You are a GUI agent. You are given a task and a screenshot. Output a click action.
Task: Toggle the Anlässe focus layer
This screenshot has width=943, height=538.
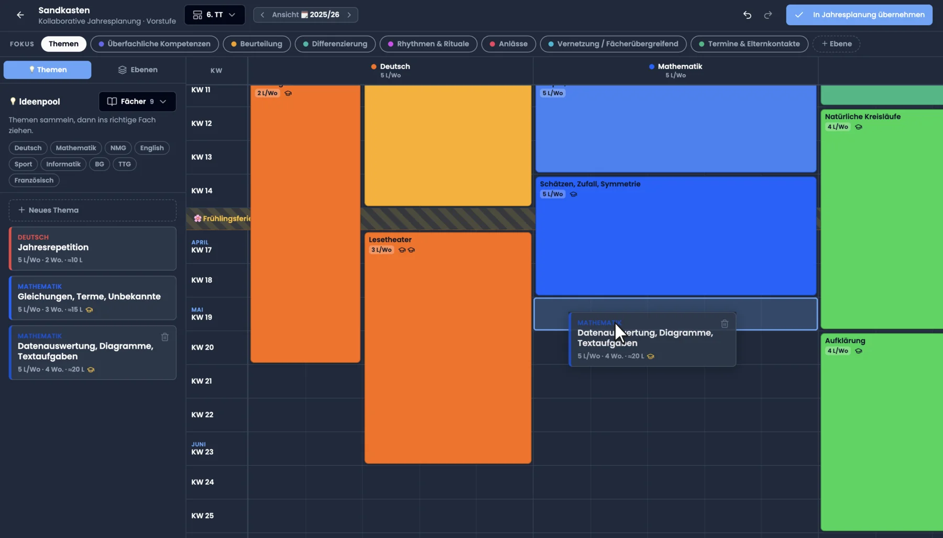[x=508, y=44]
